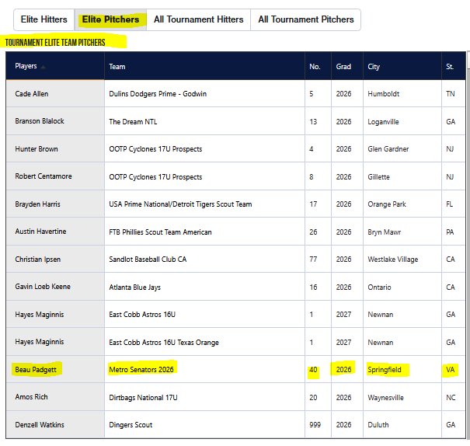Select team The Dream NTL

coord(133,122)
